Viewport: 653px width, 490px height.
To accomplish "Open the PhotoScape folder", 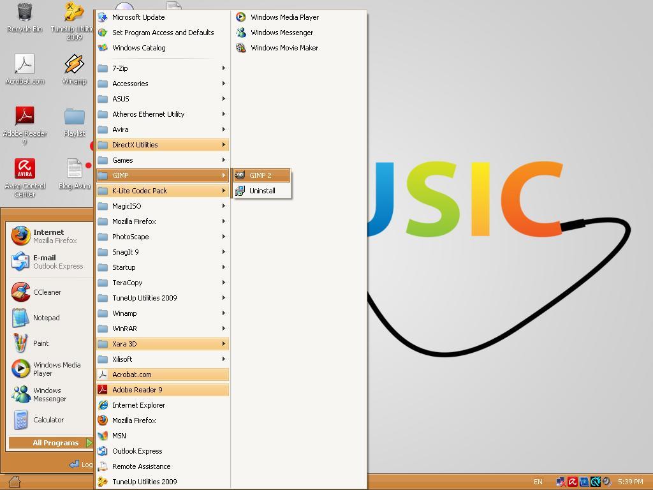I will tap(163, 237).
